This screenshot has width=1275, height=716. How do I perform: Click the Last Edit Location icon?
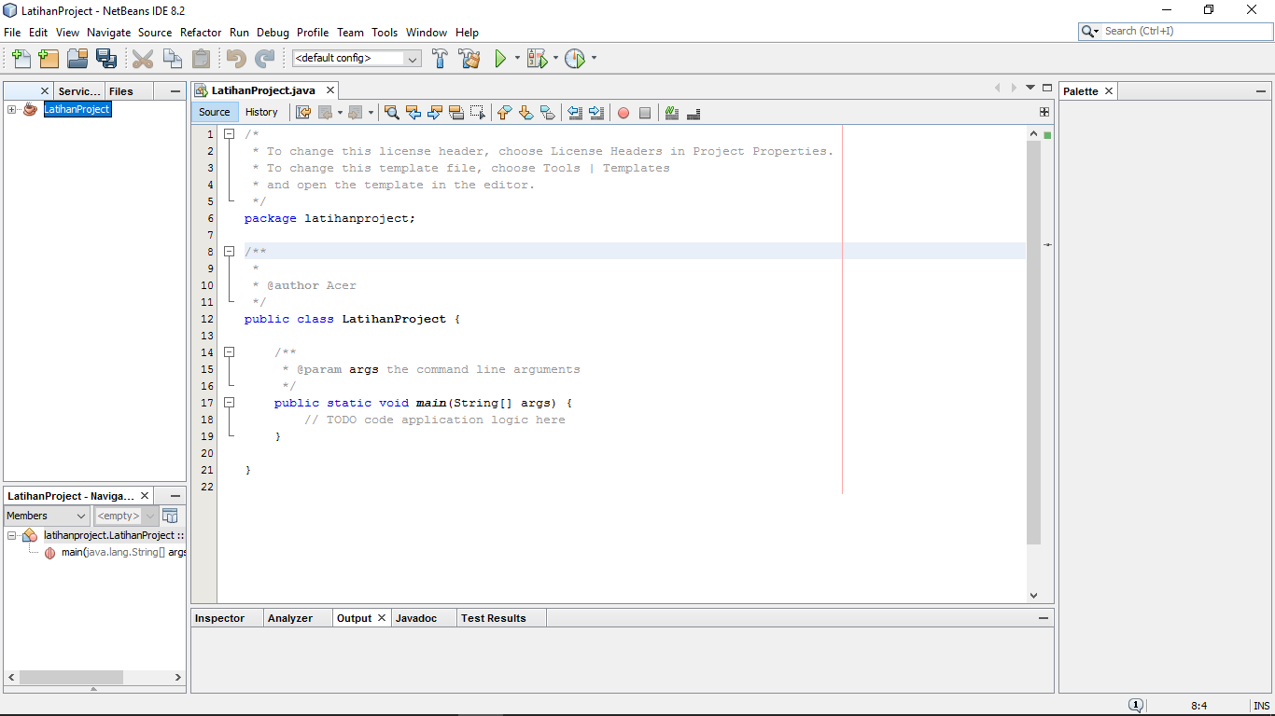pos(302,112)
